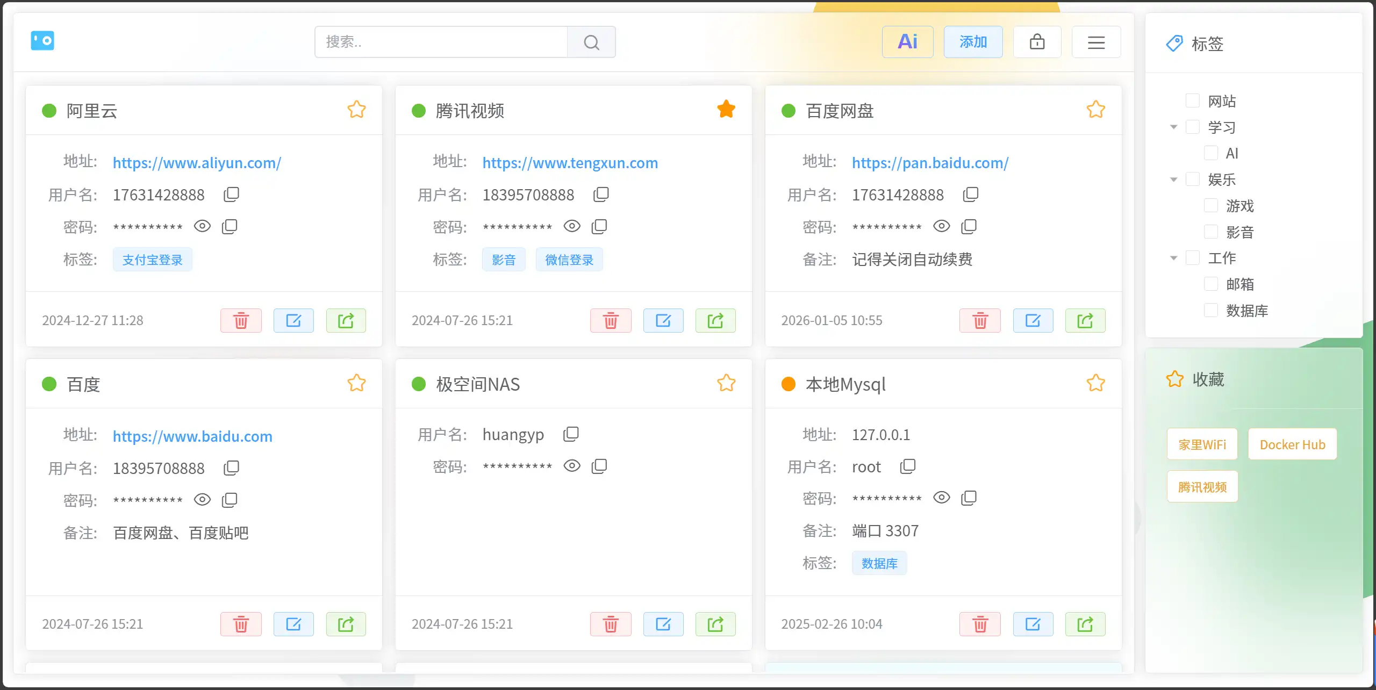
Task: Collapse the 学习 tag tree node
Action: click(x=1173, y=127)
